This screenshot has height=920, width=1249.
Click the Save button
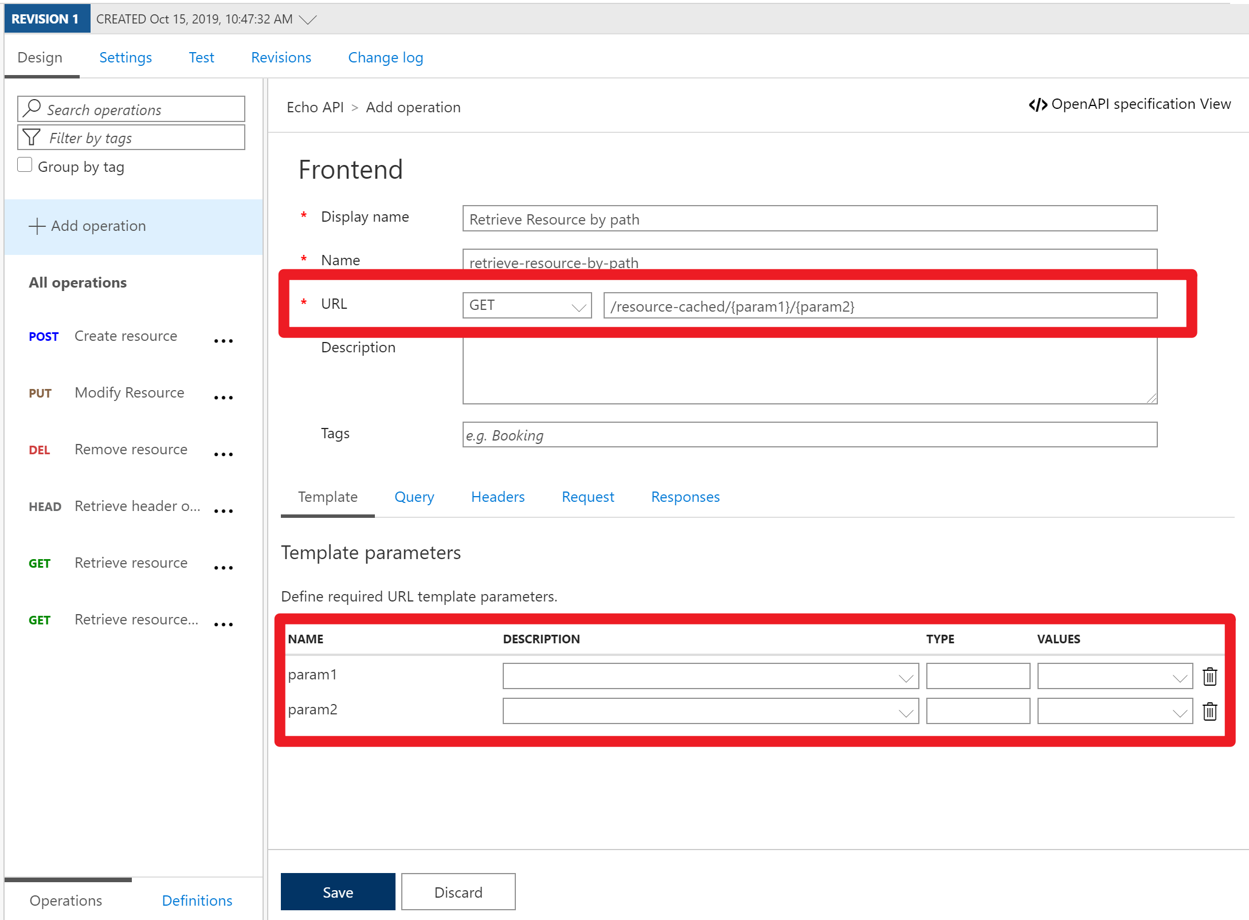pos(338,892)
